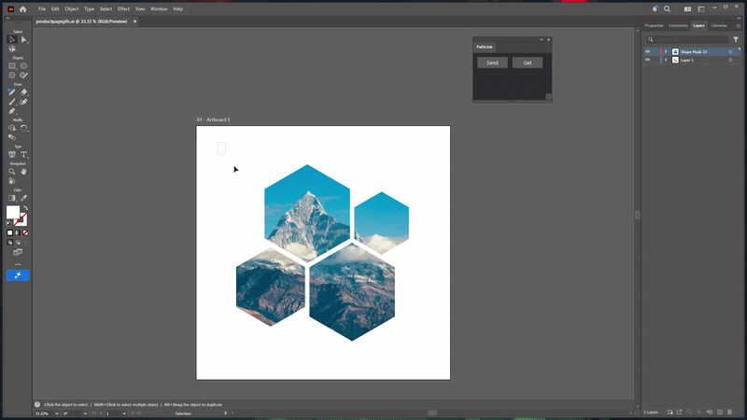Set None fill mode button
This screenshot has height=420, width=747.
pyautogui.click(x=26, y=232)
